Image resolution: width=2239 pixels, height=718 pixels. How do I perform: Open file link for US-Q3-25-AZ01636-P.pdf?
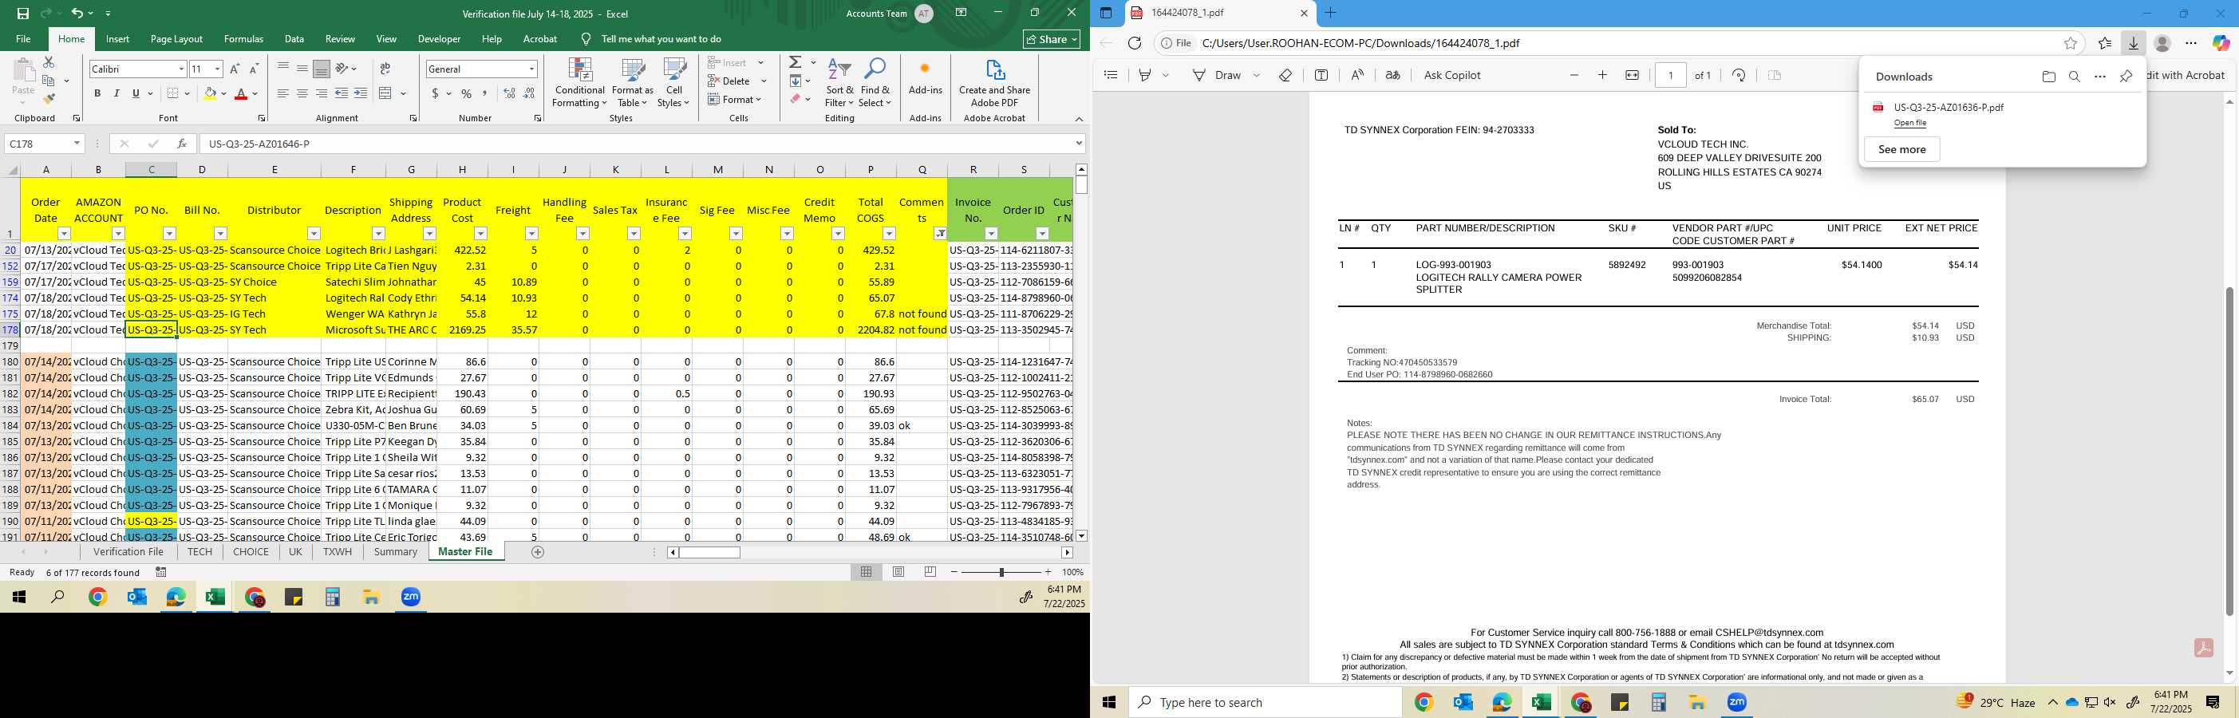click(x=1909, y=123)
